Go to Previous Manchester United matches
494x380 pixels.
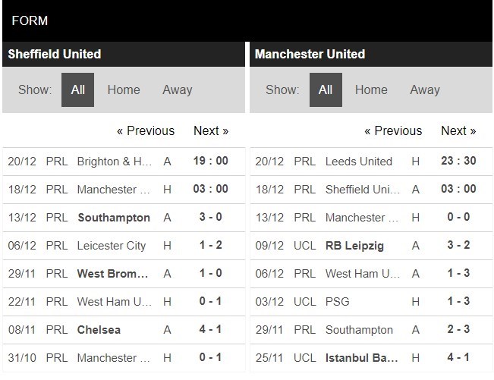393,130
